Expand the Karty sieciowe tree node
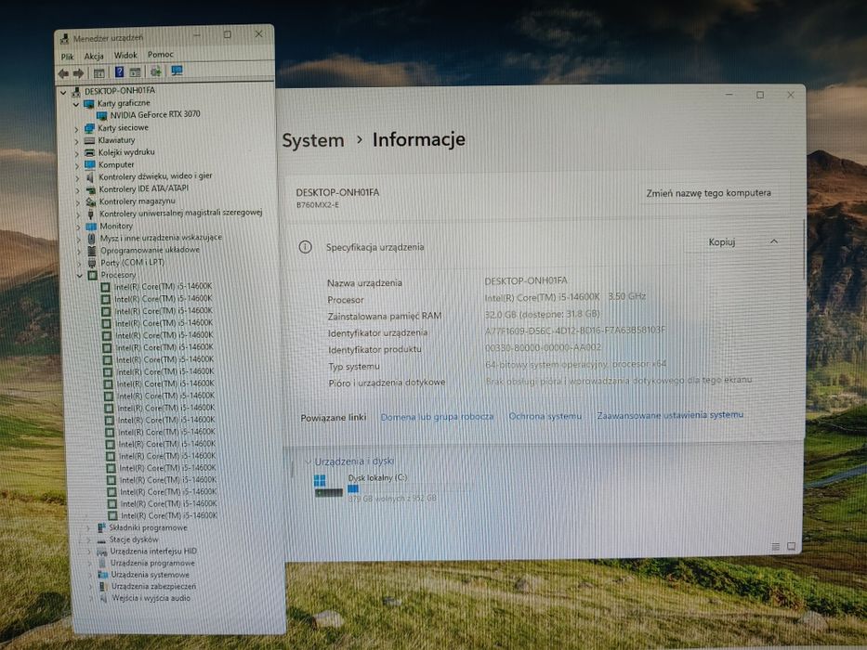This screenshot has height=650, width=867. pos(76,129)
